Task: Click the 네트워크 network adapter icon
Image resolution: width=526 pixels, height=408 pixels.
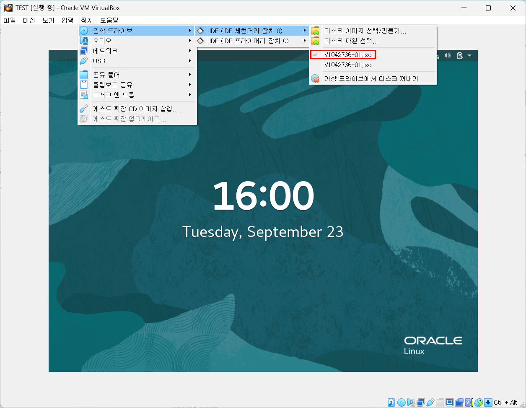Action: (x=84, y=51)
